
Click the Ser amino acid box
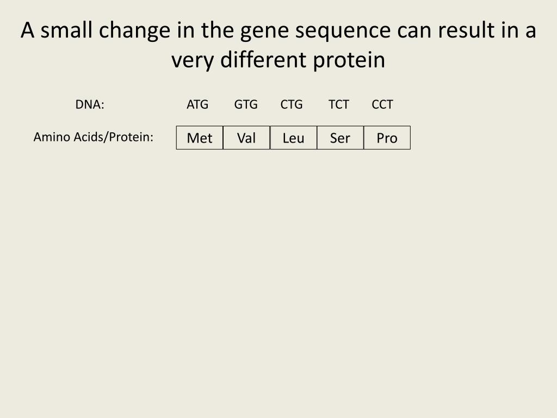pyautogui.click(x=340, y=138)
